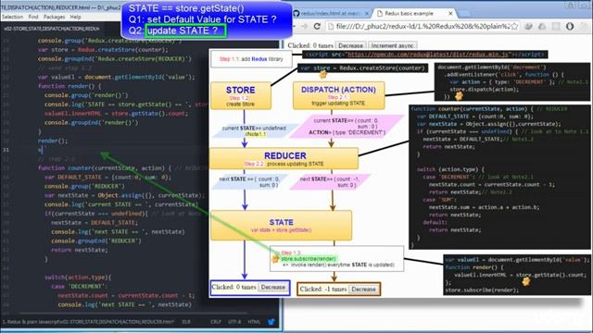
Task: Click the Decrease button beside Increment async
Action: click(x=350, y=45)
